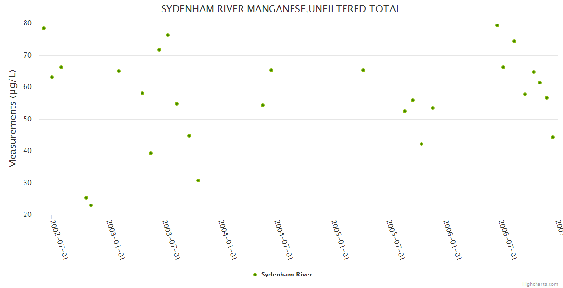Open the Highcharts.com credits link
563x288 pixels.
coord(540,284)
